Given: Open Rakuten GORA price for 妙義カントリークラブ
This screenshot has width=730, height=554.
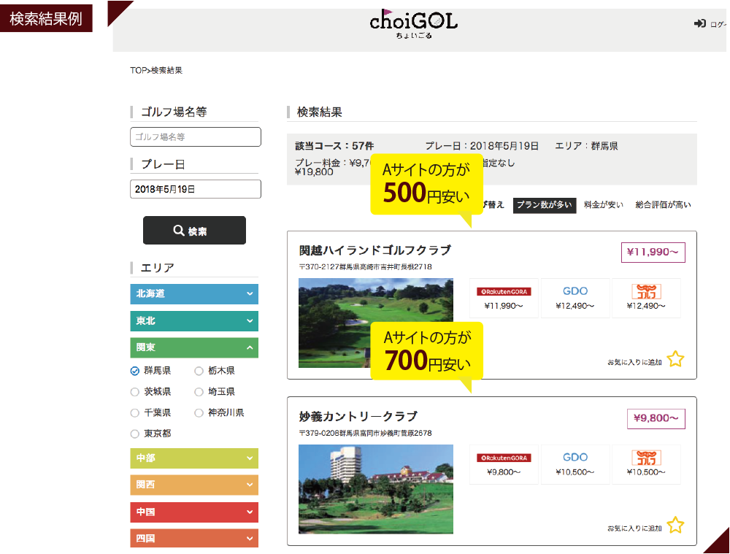Looking at the screenshot, I should [x=504, y=464].
